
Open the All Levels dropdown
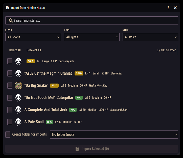point(33,37)
